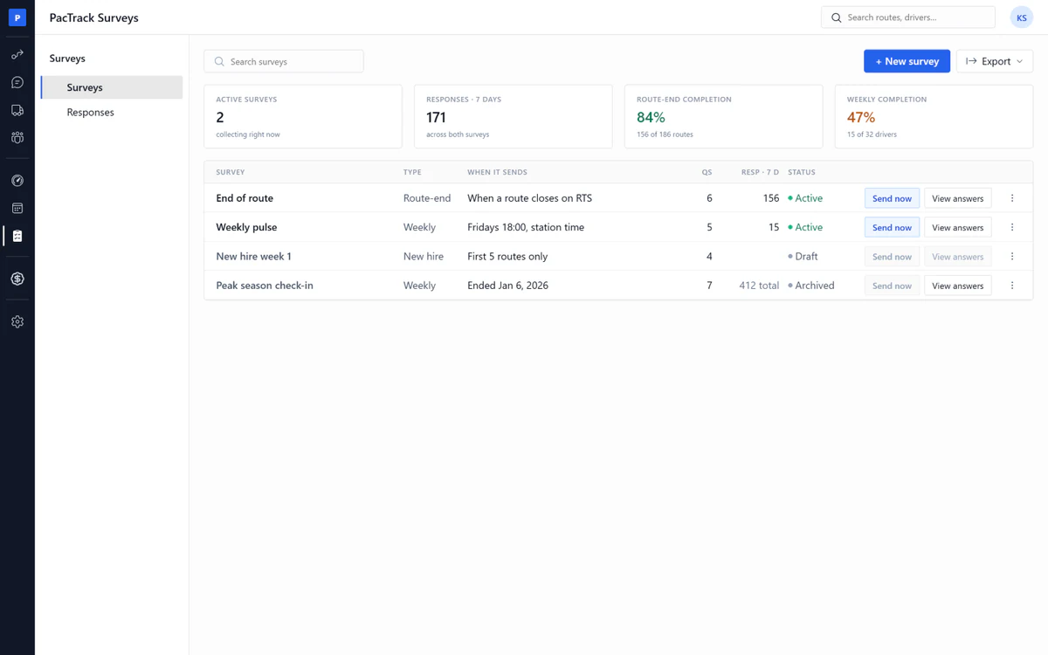Click the Archived status label
The height and width of the screenshot is (655, 1048).
[811, 286]
